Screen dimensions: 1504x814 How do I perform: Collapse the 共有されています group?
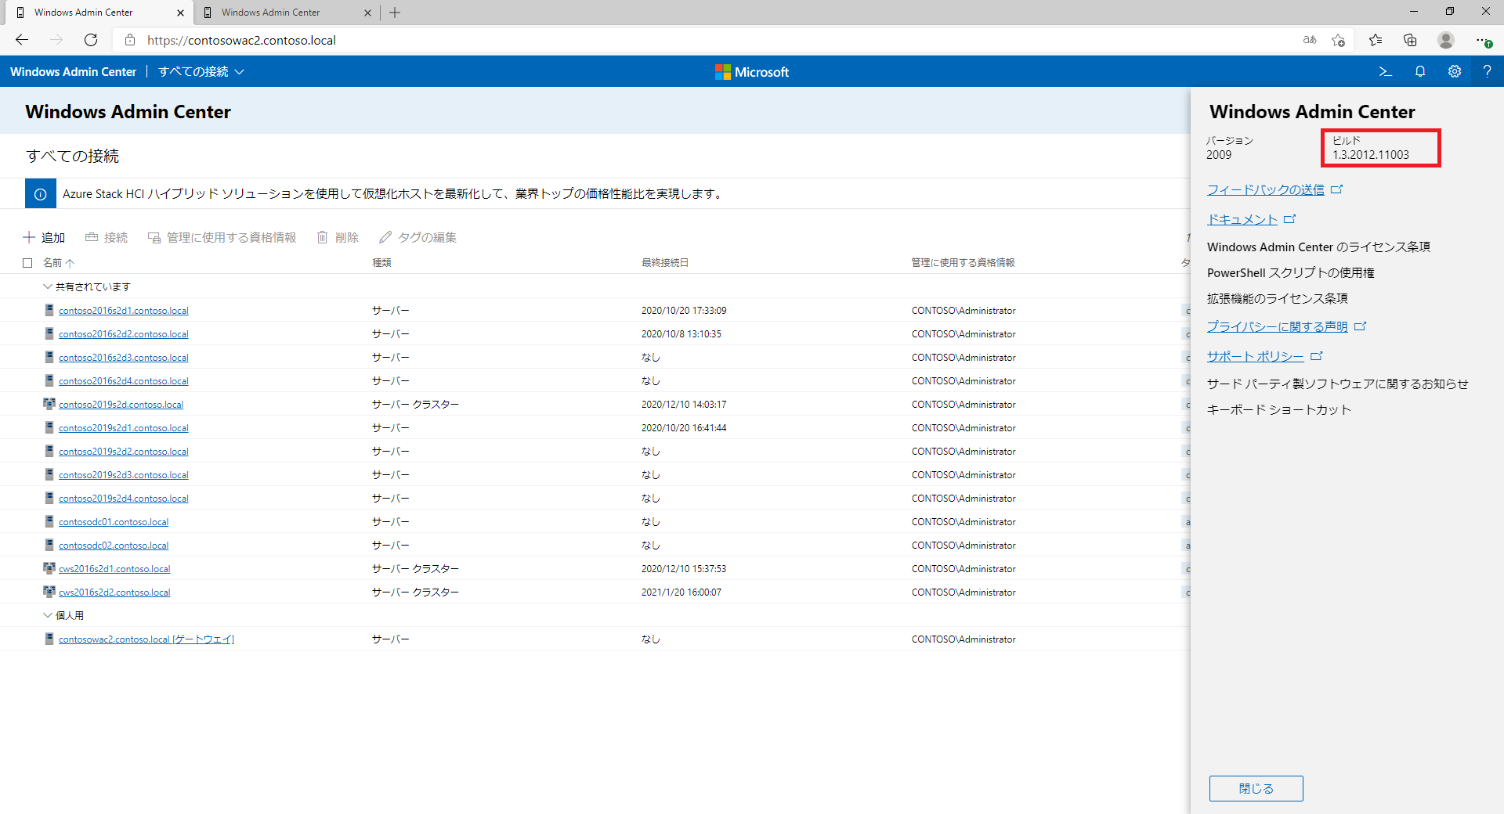(x=48, y=286)
